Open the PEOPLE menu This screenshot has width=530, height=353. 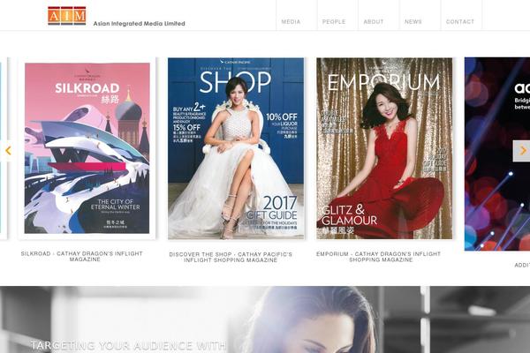coord(334,21)
